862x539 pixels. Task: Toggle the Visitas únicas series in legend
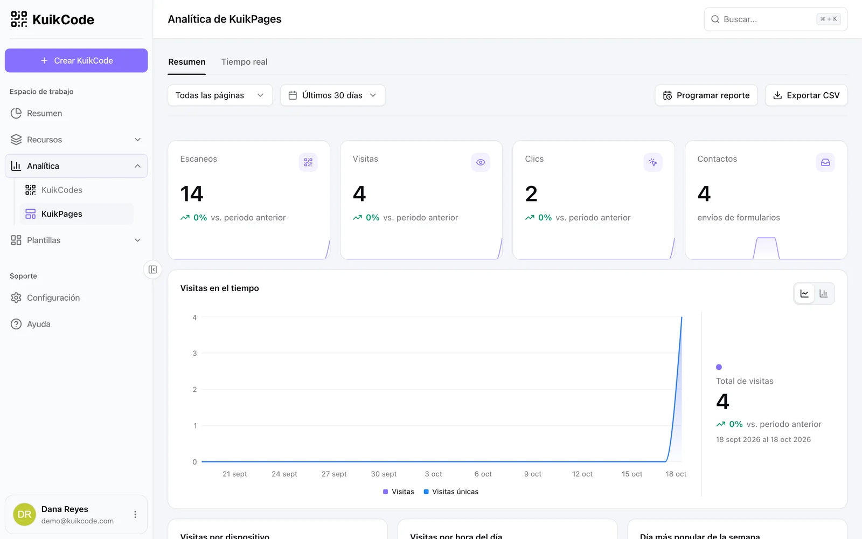pyautogui.click(x=451, y=492)
